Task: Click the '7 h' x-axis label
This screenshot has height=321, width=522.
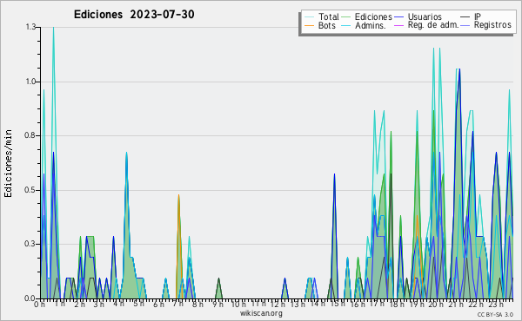Action: tap(177, 304)
